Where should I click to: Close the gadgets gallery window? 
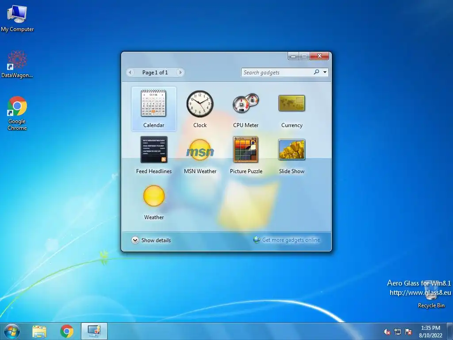click(319, 56)
